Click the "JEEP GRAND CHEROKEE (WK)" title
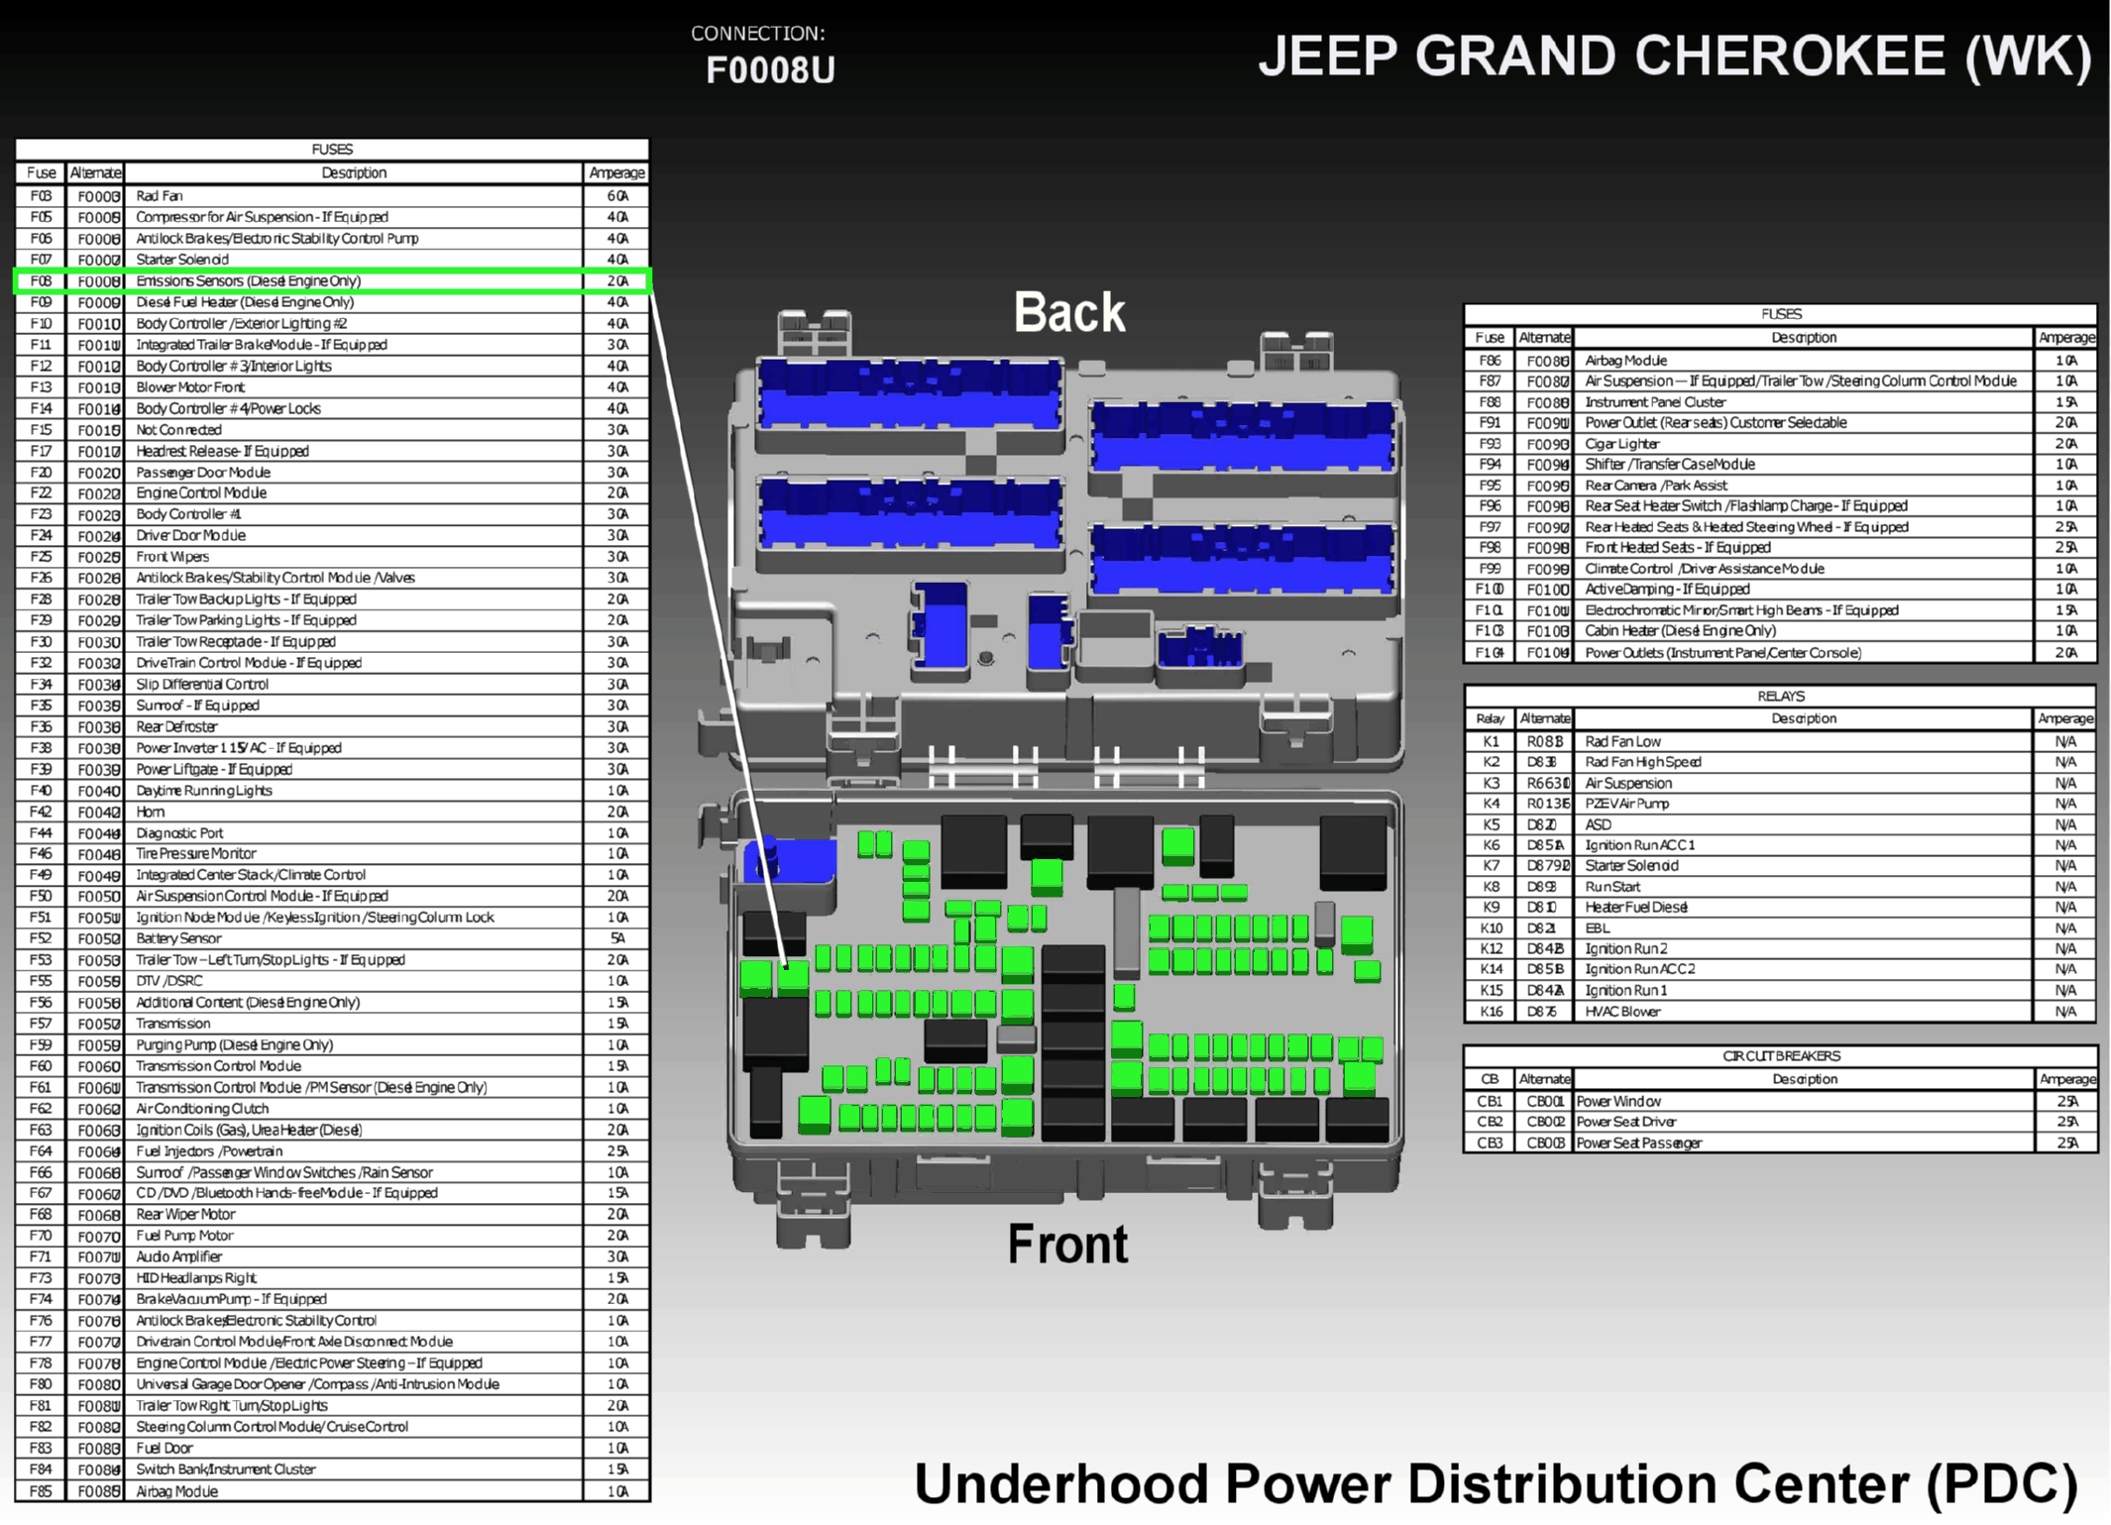This screenshot has width=2111, height=1525. click(1674, 56)
